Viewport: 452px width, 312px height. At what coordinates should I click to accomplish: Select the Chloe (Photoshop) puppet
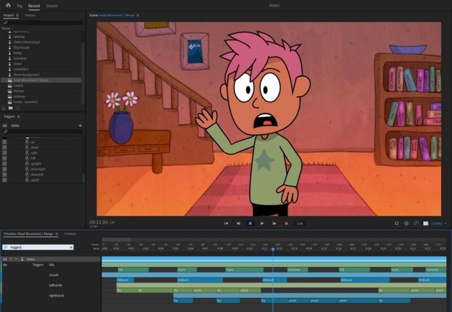tap(27, 42)
